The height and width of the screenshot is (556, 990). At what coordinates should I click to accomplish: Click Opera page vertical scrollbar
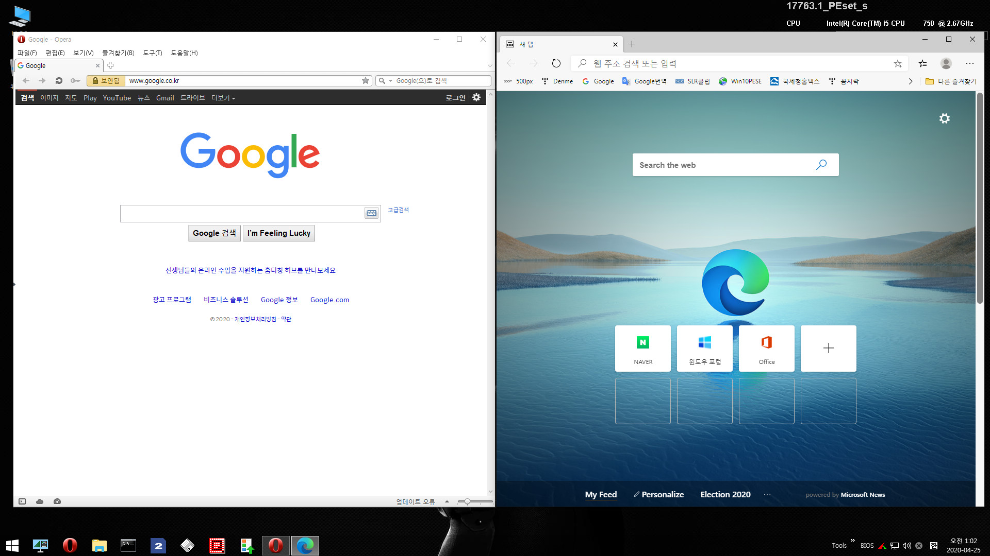click(490, 293)
